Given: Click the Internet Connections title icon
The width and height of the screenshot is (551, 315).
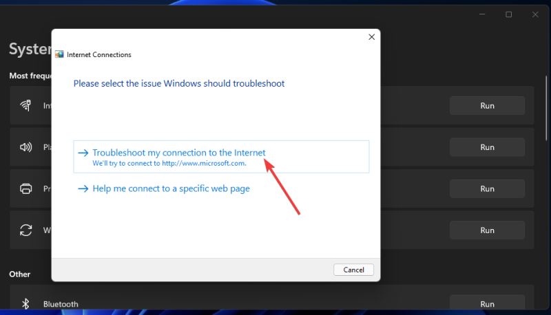Looking at the screenshot, I should click(x=59, y=54).
